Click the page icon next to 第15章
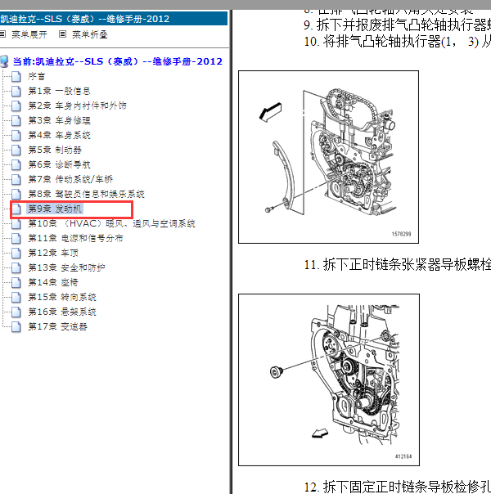 coord(16,297)
